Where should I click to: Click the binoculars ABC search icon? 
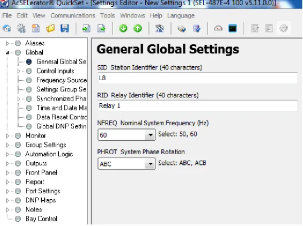(160, 29)
